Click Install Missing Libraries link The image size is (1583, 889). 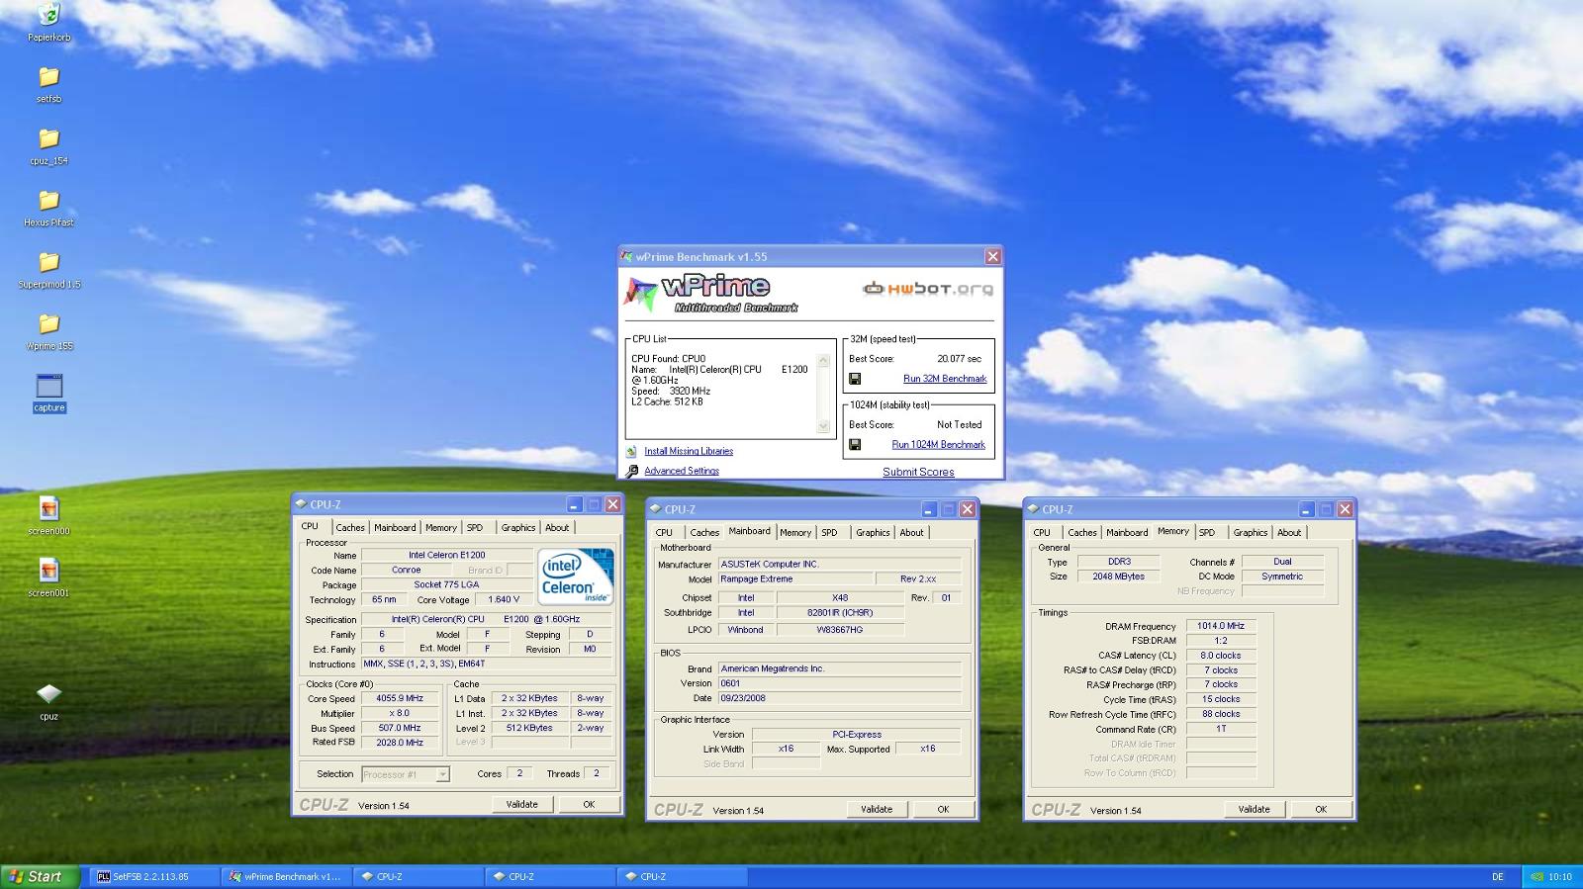pyautogui.click(x=689, y=451)
